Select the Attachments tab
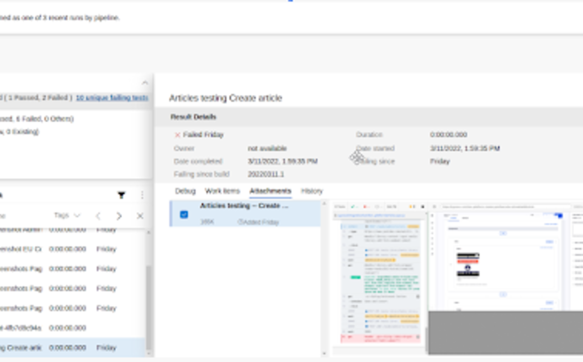This screenshot has width=583, height=362. [x=270, y=191]
